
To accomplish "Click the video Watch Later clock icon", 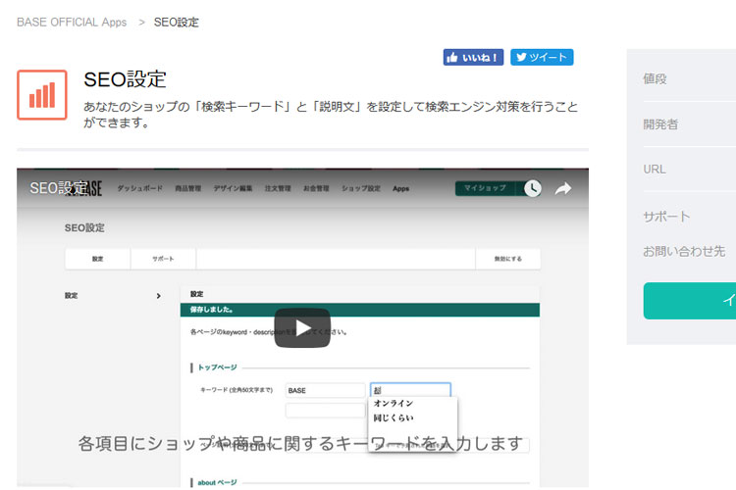I will (532, 188).
